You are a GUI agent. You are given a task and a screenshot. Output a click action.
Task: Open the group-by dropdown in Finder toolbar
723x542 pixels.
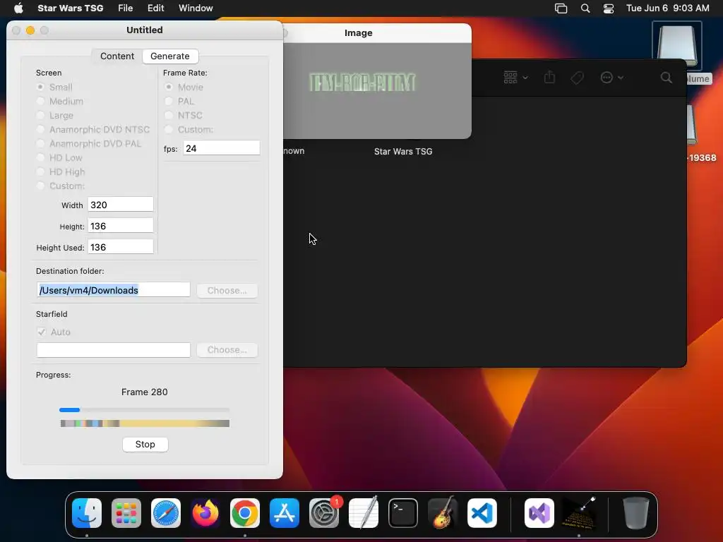tap(515, 78)
